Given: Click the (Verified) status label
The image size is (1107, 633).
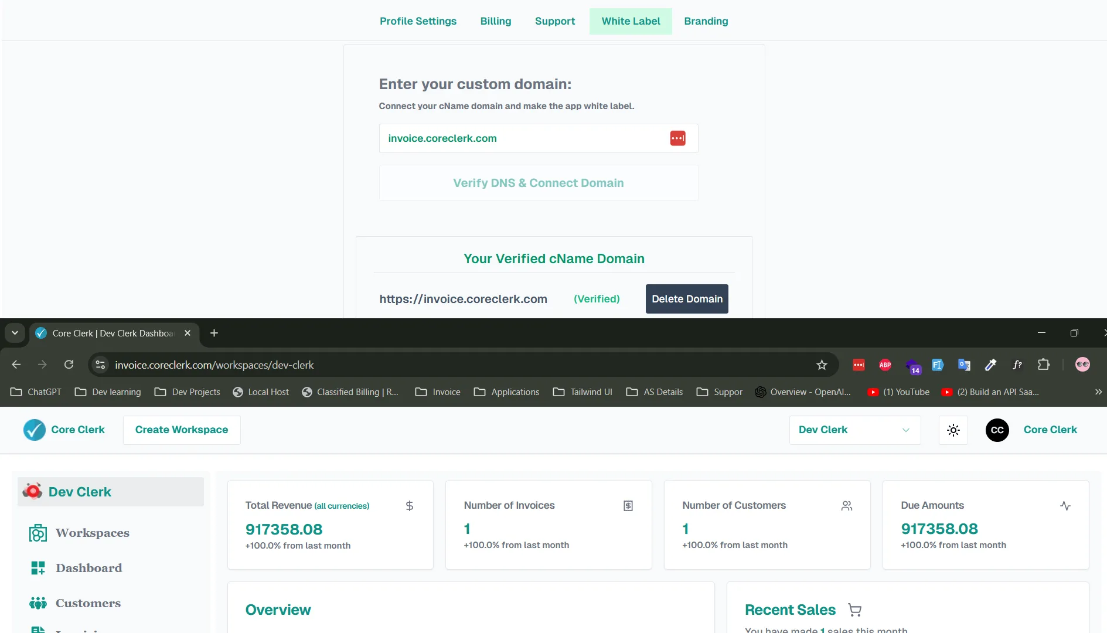Looking at the screenshot, I should (x=597, y=299).
